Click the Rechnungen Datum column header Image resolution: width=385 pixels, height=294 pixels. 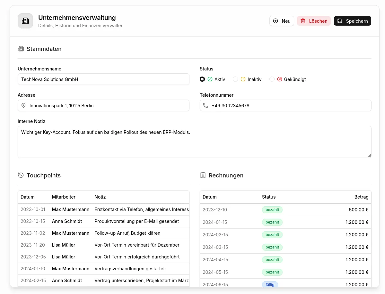tap(209, 197)
